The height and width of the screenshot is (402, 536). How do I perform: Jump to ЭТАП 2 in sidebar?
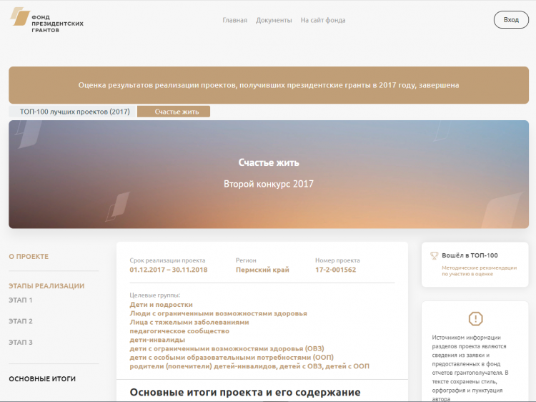[21, 321]
